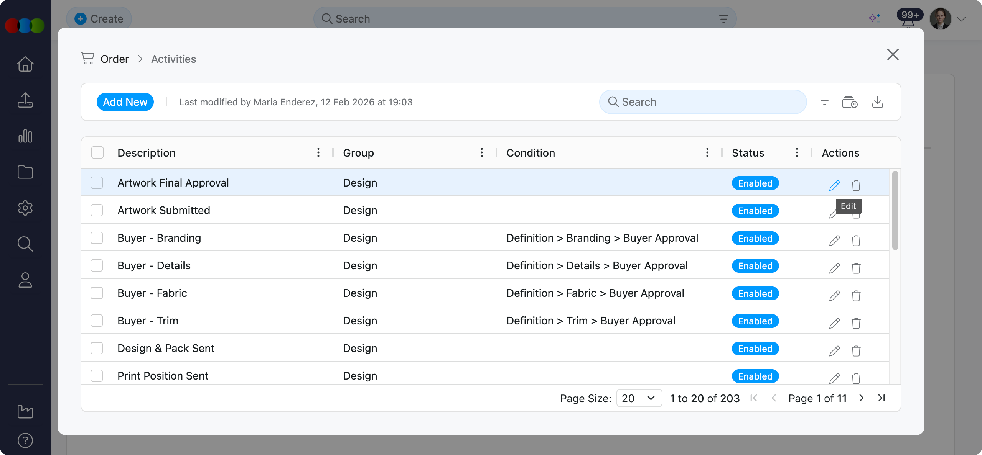Select all rows with the header checkbox

pos(97,152)
